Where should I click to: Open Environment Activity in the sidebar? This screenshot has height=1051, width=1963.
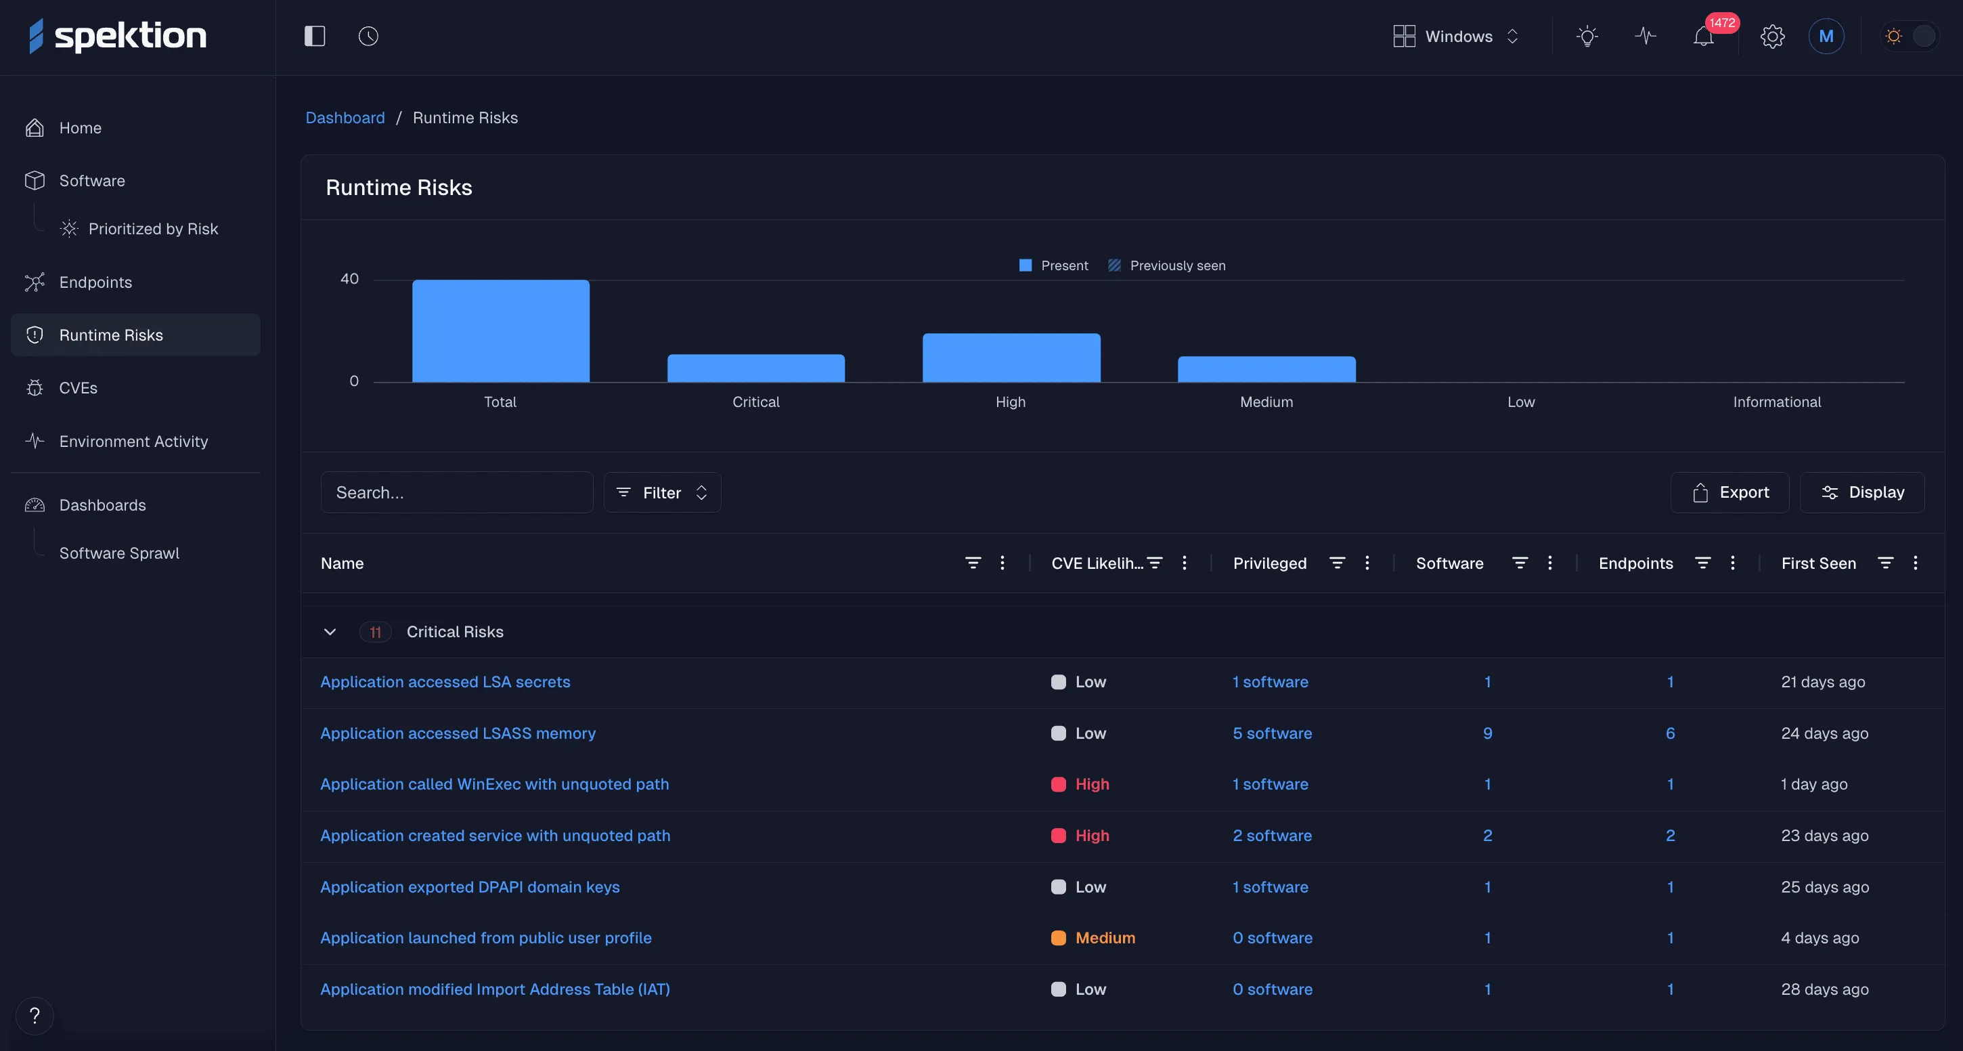tap(133, 442)
